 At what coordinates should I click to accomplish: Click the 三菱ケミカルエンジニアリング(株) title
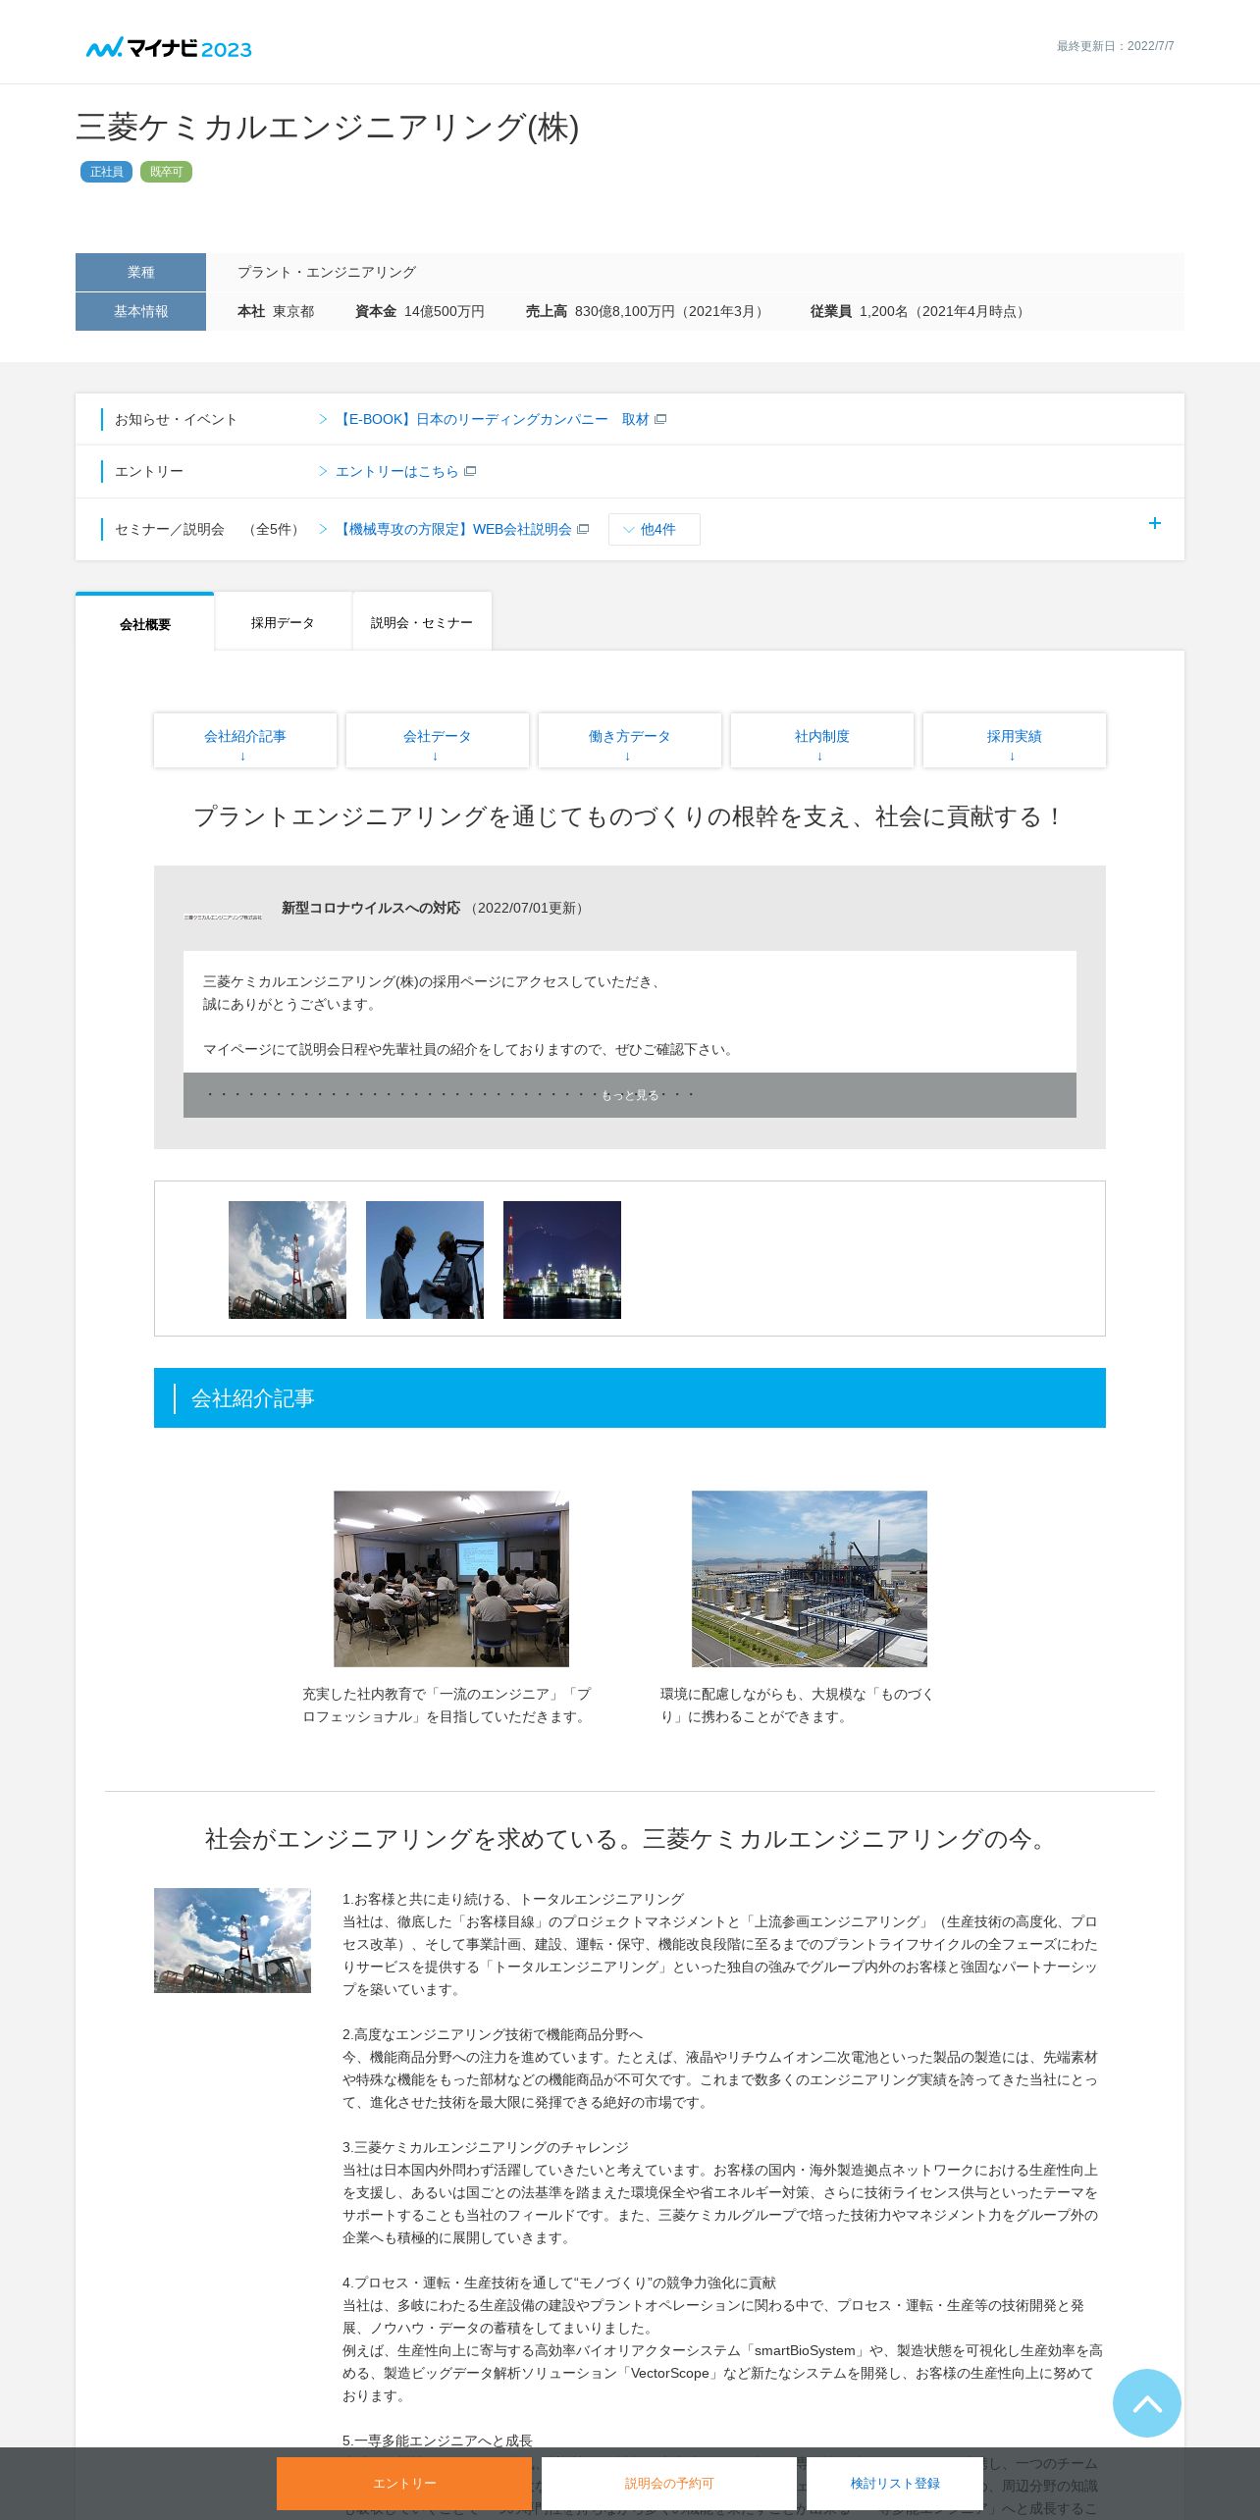click(328, 128)
